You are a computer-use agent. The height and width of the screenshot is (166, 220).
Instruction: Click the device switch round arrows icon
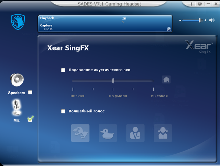point(169,29)
